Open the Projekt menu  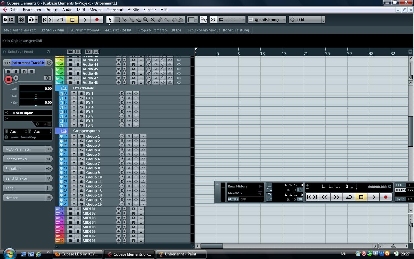[51, 10]
